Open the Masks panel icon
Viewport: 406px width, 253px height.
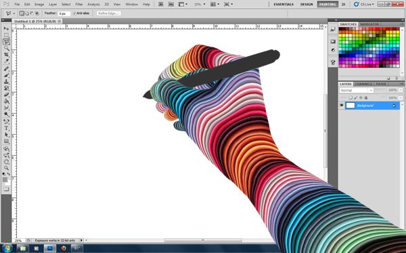click(333, 41)
